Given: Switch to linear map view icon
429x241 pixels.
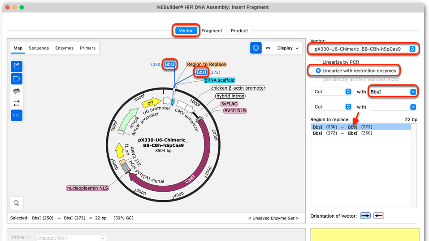Looking at the screenshot, I should coord(268,48).
